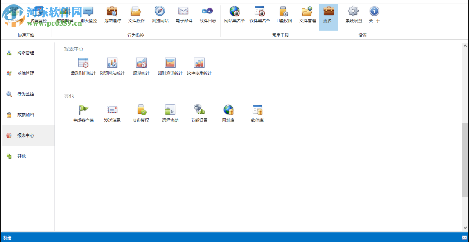Open 活动时间统计 activity time report
The height and width of the screenshot is (242, 469).
pos(83,67)
